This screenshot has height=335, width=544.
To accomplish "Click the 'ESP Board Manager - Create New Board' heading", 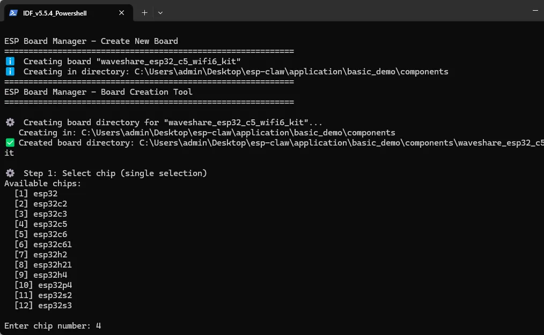I will [x=91, y=41].
